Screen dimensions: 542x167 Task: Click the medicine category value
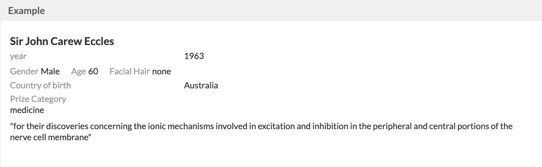pos(27,110)
